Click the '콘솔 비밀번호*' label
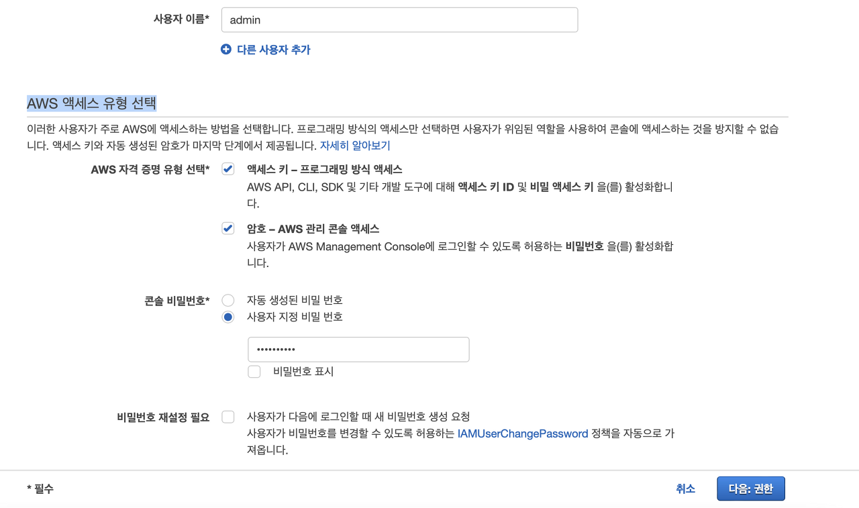This screenshot has width=859, height=508. (177, 301)
